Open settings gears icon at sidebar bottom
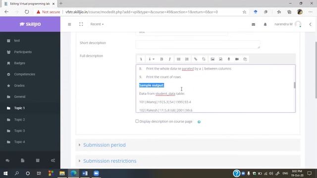 (x=53, y=160)
